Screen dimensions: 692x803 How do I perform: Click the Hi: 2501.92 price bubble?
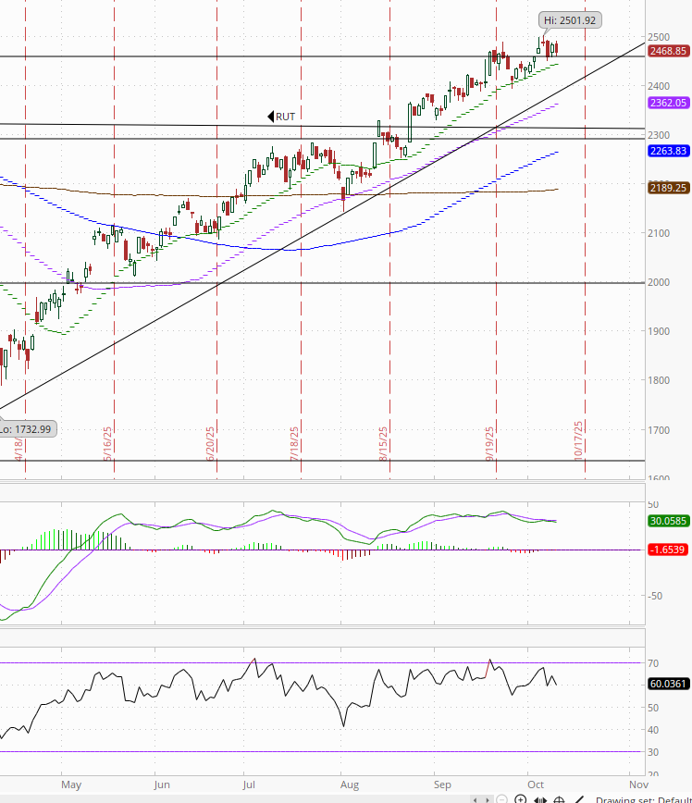pos(570,20)
